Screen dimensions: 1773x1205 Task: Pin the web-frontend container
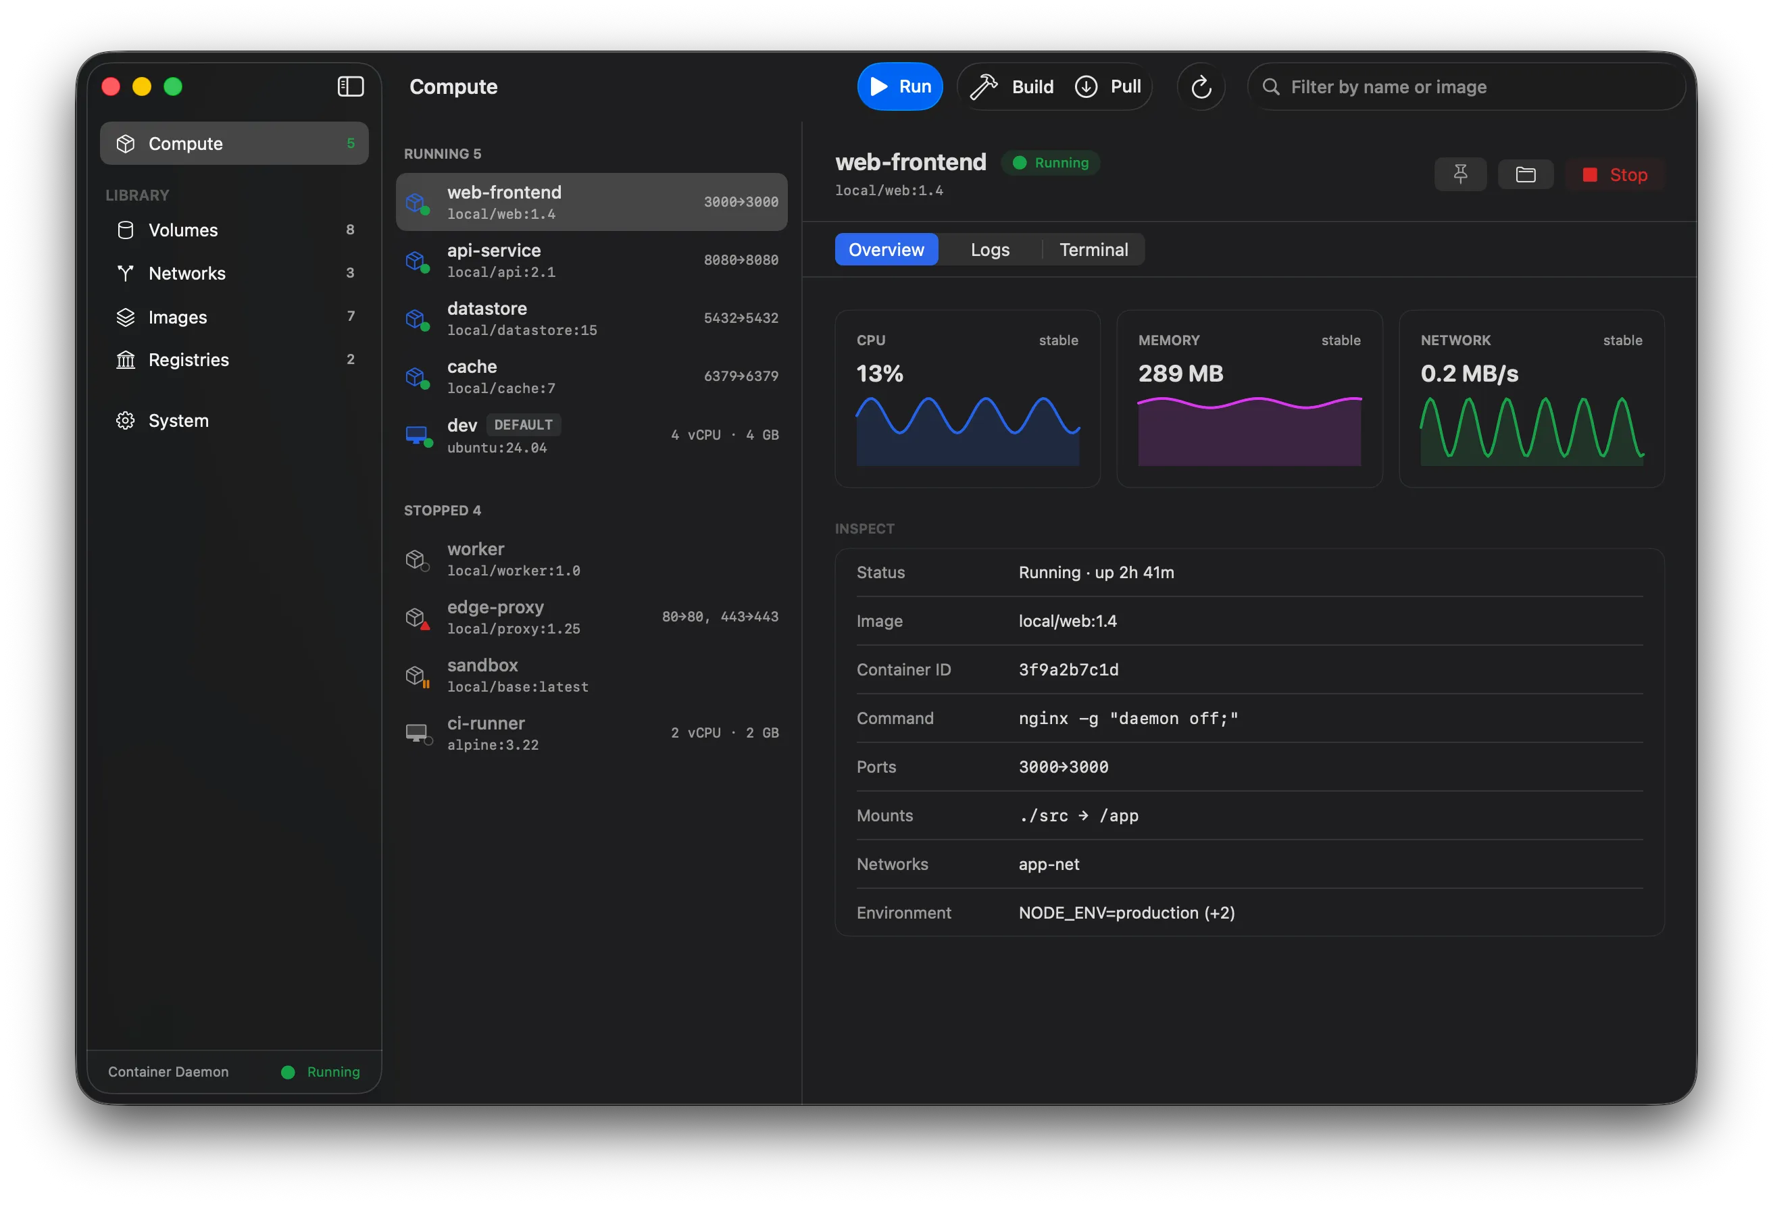(1460, 175)
